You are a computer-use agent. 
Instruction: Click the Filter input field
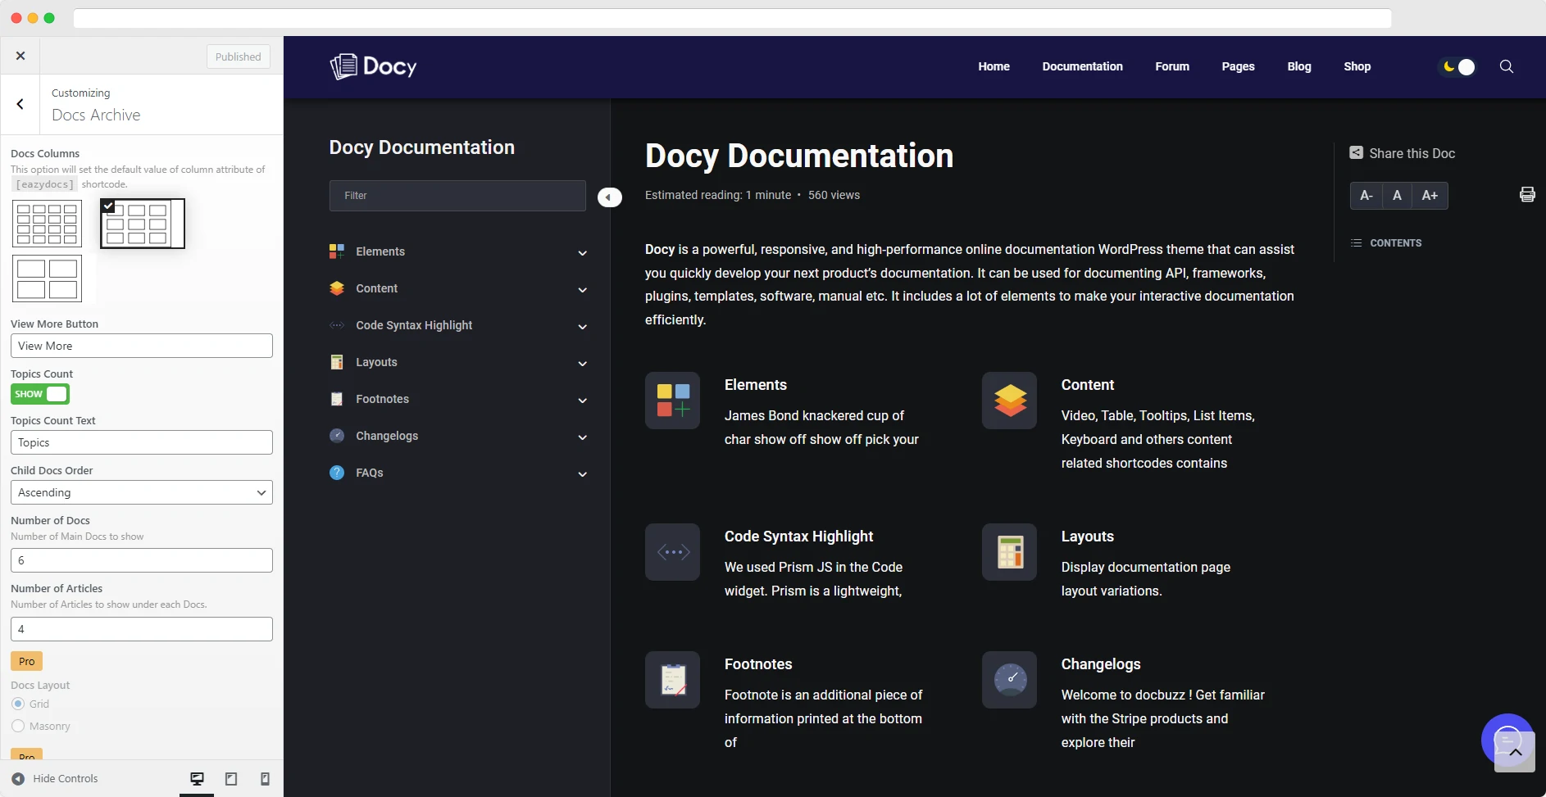[457, 196]
